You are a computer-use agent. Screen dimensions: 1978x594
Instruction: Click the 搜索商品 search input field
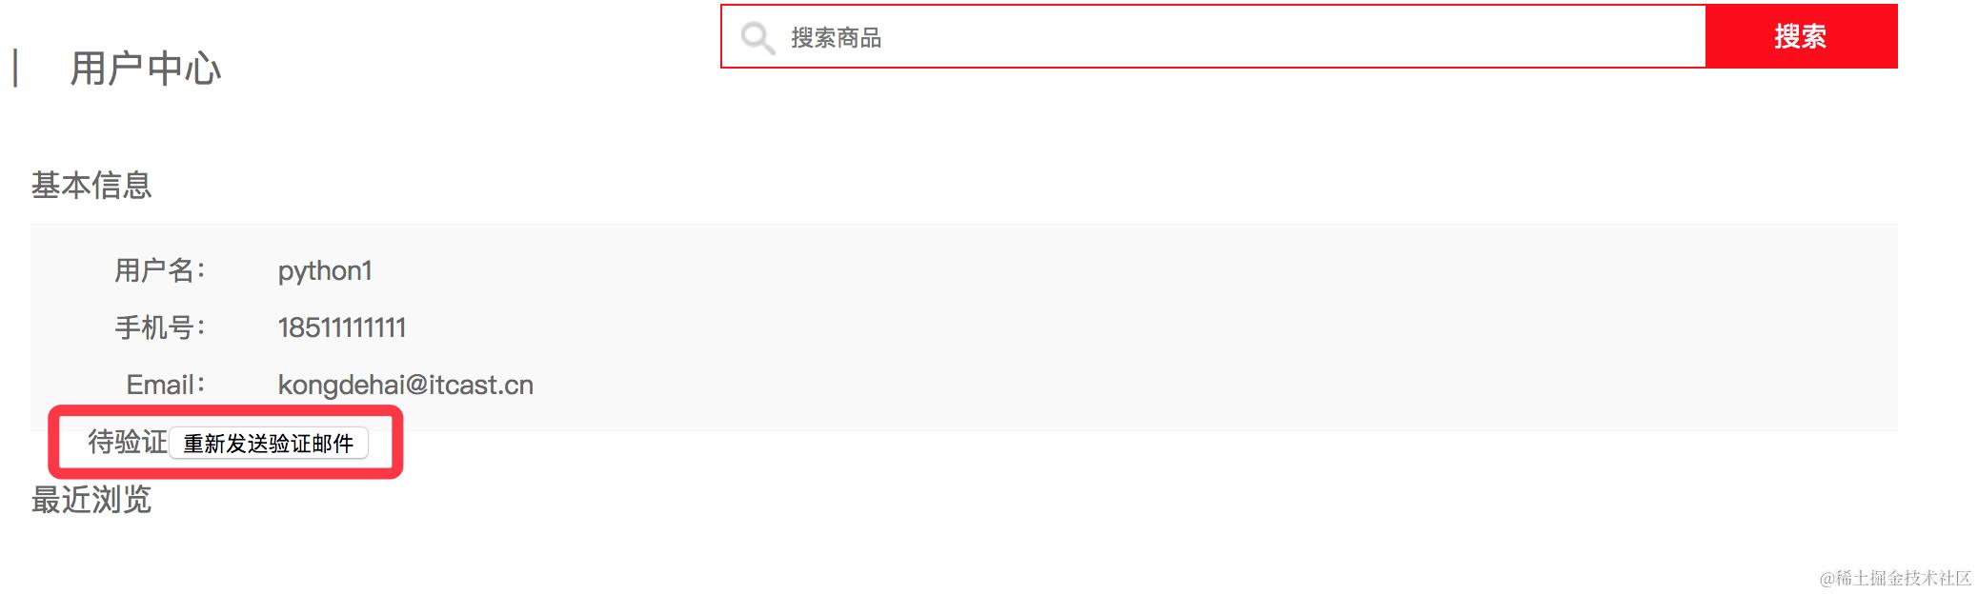point(1213,36)
